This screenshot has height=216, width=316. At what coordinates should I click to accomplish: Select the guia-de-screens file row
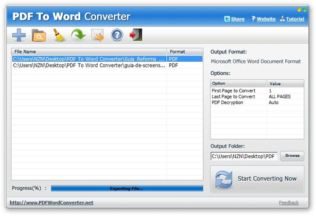point(107,66)
